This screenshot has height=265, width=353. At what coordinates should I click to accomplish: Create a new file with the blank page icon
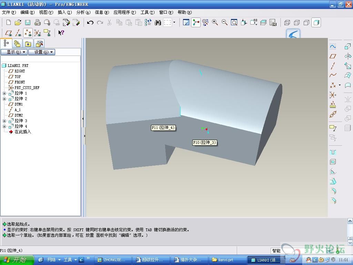click(x=9, y=22)
